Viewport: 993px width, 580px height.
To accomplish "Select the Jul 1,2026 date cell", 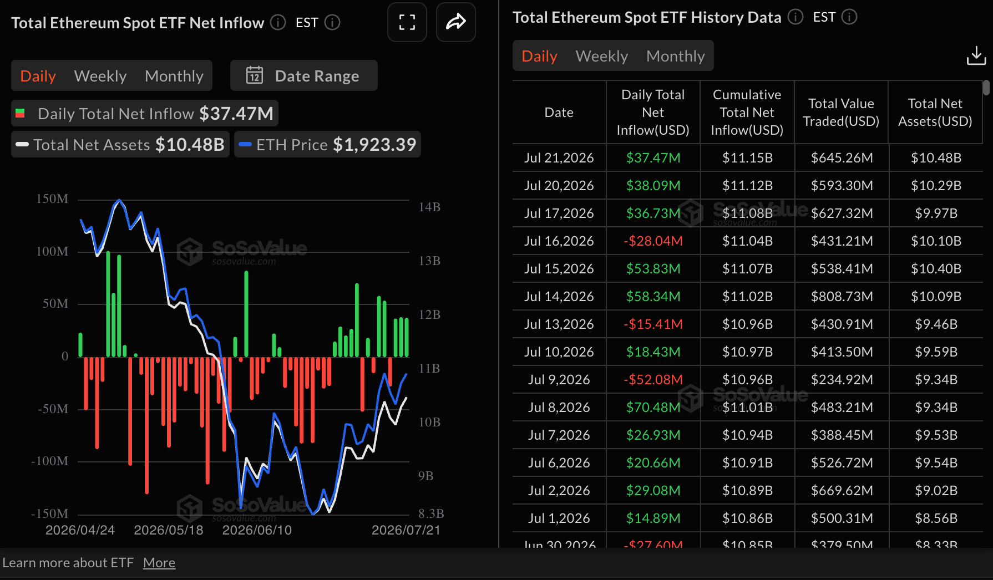I will click(x=559, y=518).
